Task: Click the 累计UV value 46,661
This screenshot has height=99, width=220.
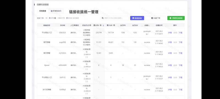Action: coord(111,42)
